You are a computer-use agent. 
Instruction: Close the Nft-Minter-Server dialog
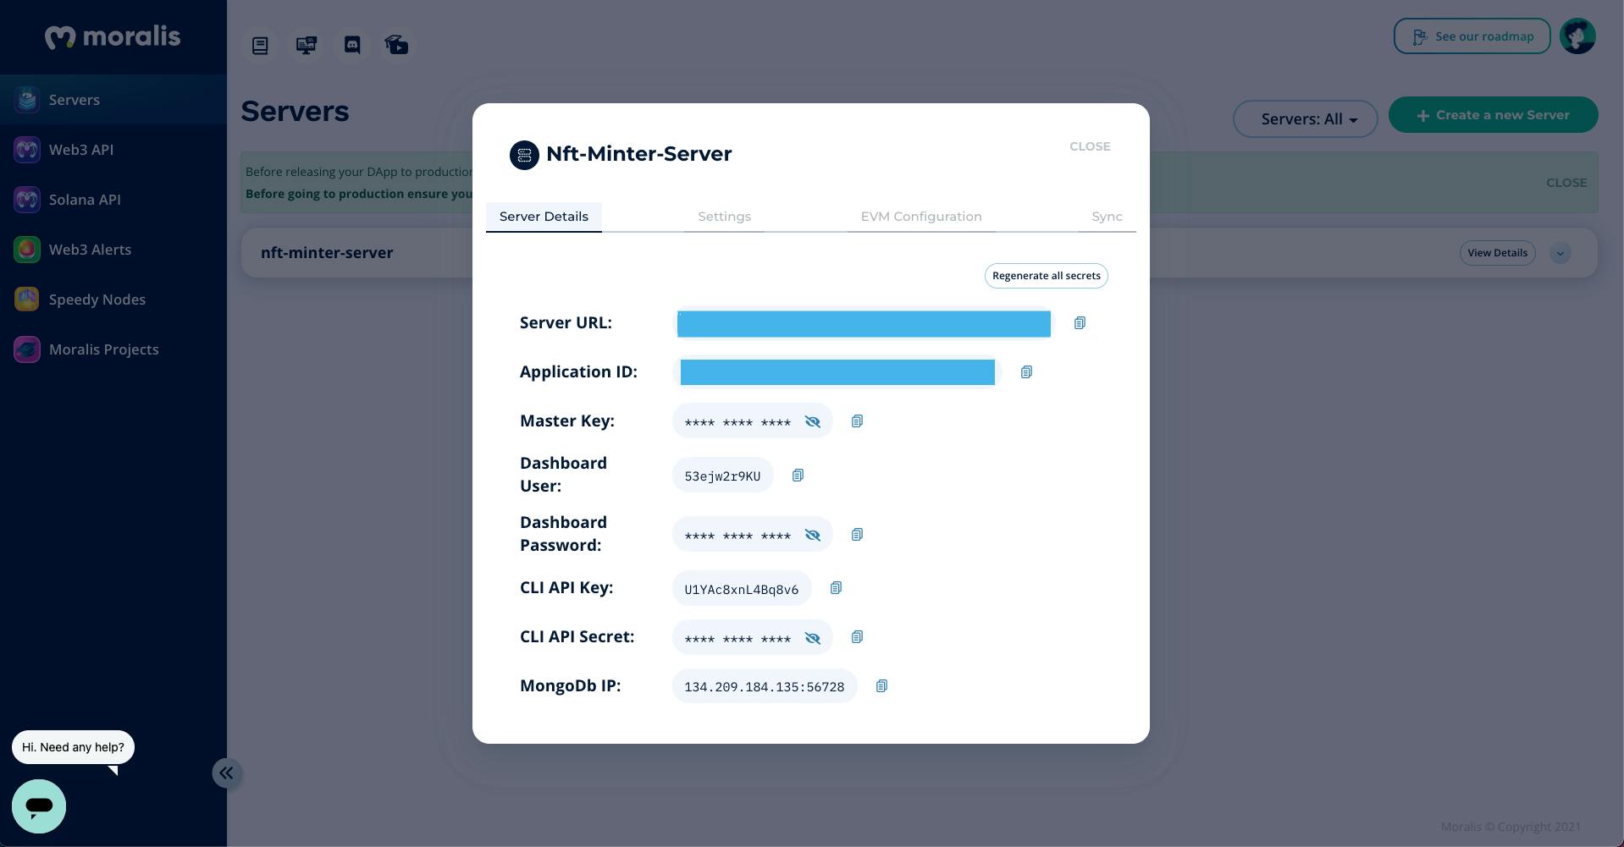(x=1090, y=146)
